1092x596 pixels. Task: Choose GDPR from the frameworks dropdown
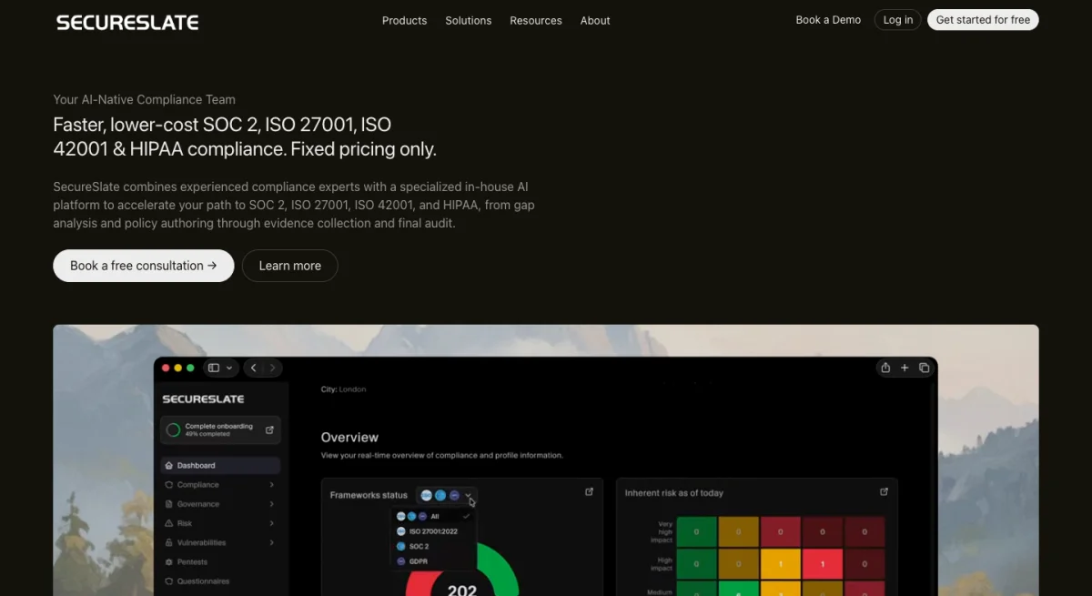tap(433, 561)
